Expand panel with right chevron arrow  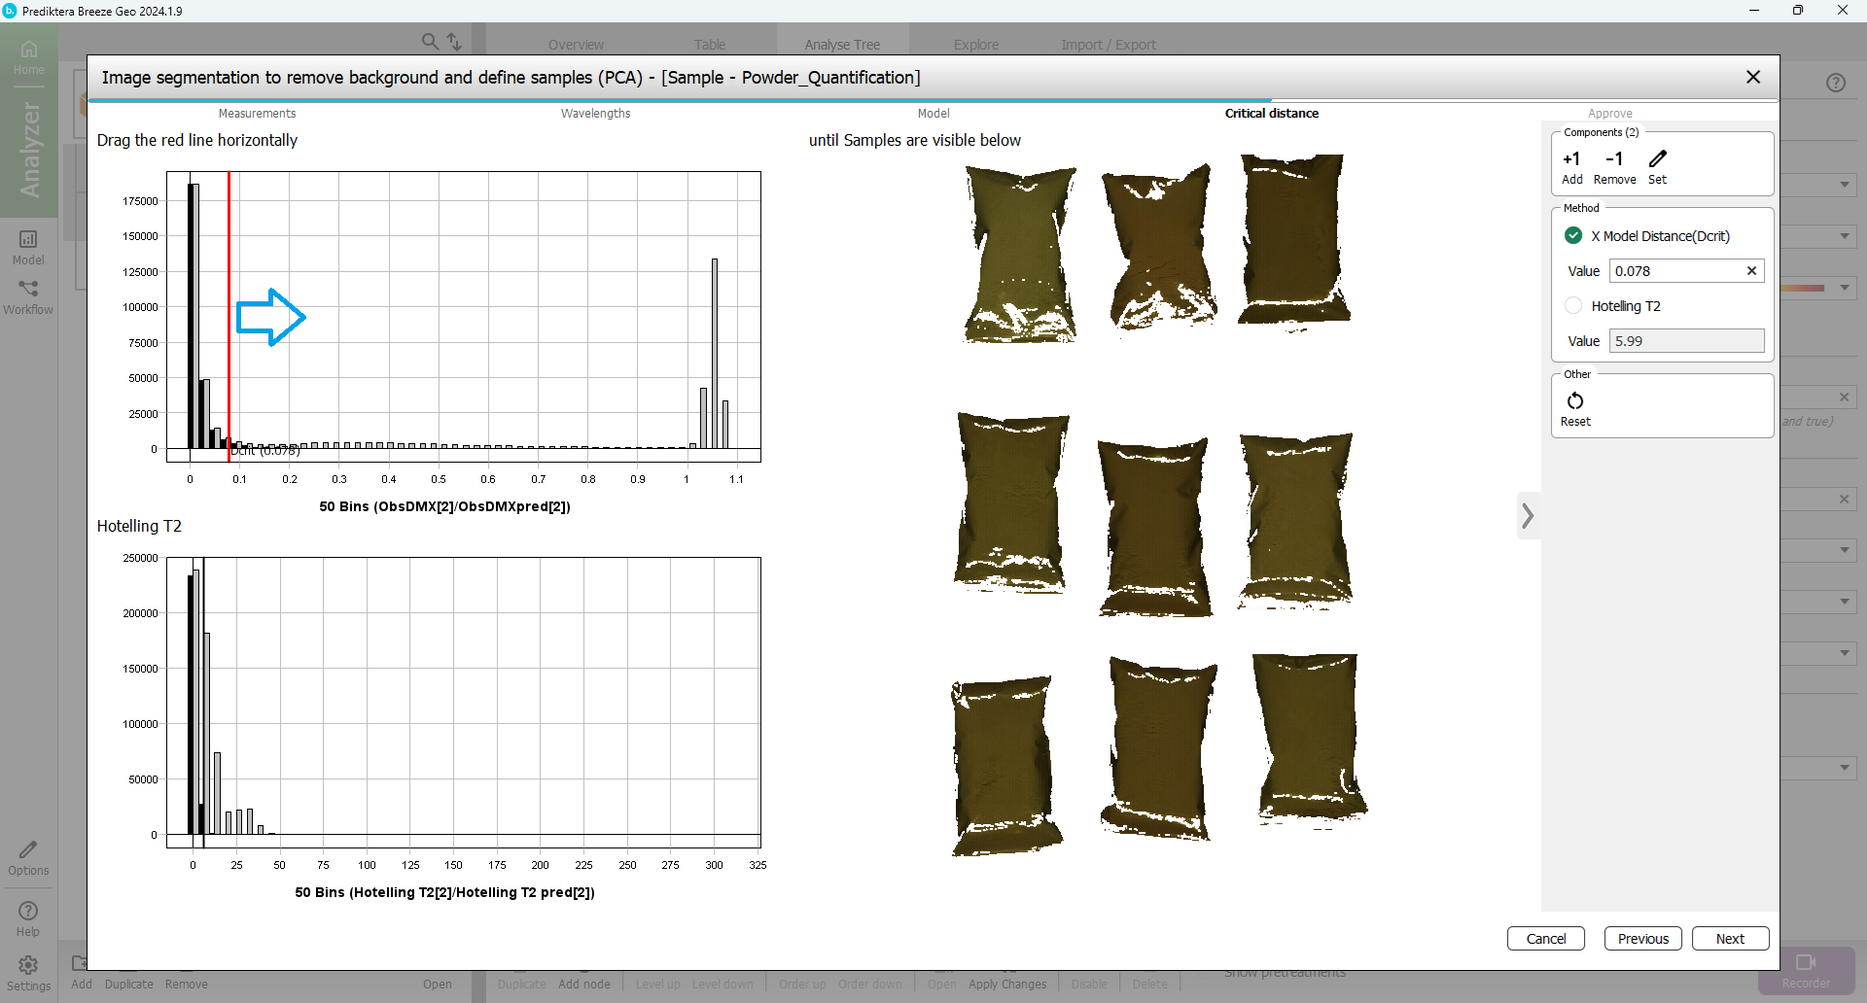click(x=1528, y=516)
